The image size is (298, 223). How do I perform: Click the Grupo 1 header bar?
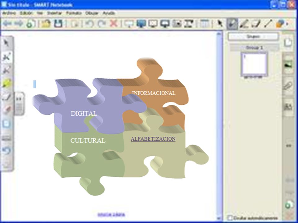[x=254, y=48]
